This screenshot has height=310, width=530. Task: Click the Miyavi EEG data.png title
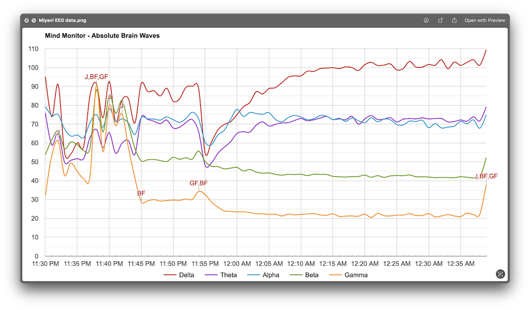[x=62, y=21]
